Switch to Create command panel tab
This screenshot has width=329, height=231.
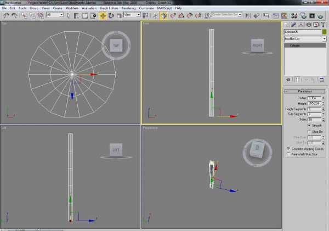point(286,25)
